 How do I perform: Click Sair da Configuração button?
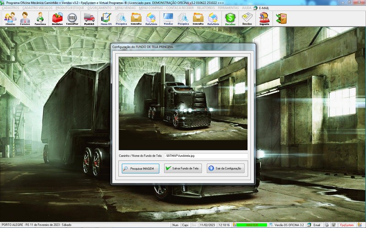[x=226, y=168]
